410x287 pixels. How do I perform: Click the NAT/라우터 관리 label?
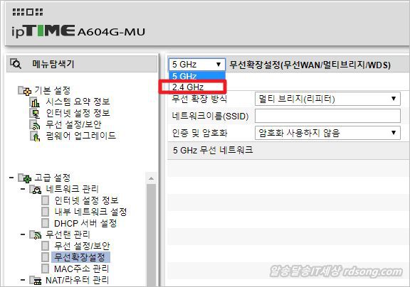pos(77,280)
